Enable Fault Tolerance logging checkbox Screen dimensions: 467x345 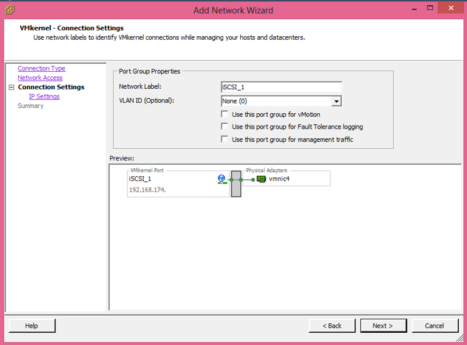click(x=224, y=127)
